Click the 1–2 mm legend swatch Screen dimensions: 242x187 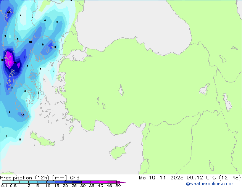point(24,182)
